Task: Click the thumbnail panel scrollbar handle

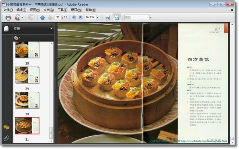Action: pos(51,132)
